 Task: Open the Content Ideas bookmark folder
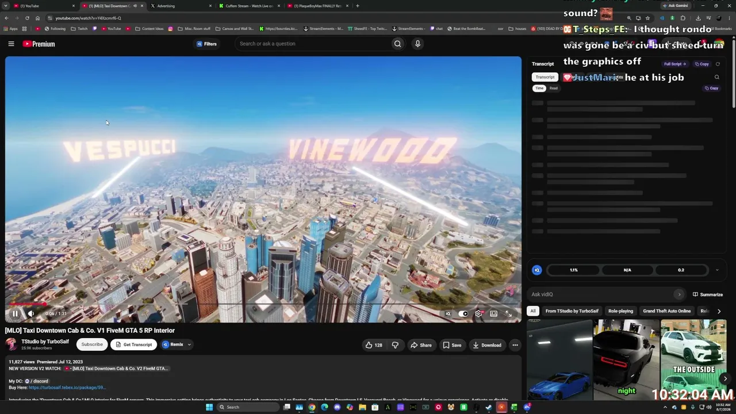point(149,29)
